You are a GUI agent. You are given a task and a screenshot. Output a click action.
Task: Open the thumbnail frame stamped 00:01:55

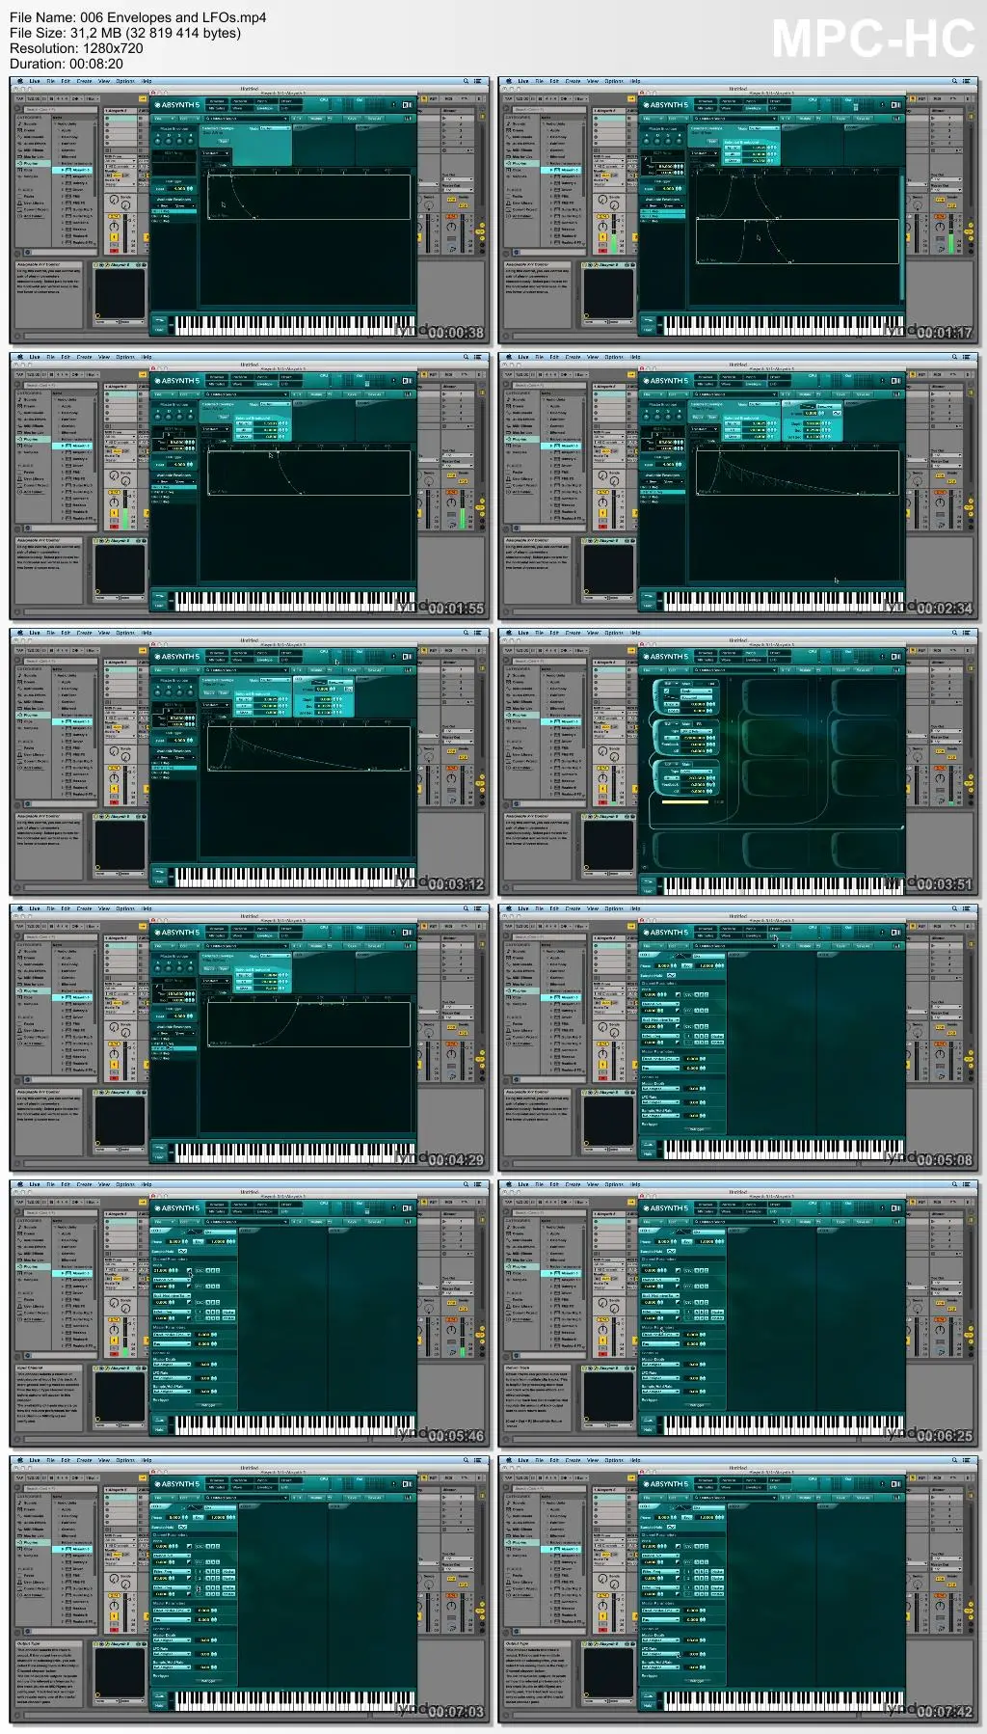(x=250, y=486)
